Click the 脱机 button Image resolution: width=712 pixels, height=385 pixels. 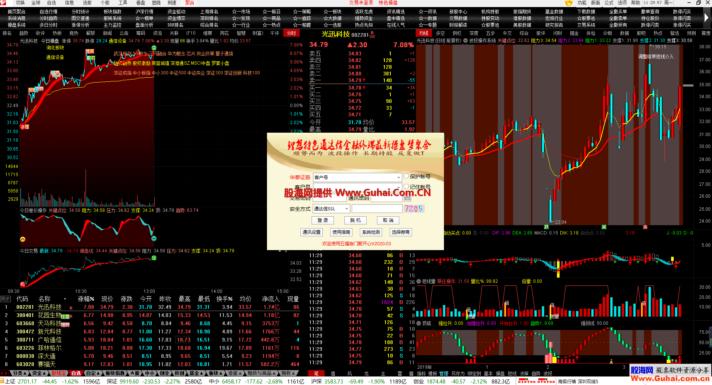(x=355, y=220)
